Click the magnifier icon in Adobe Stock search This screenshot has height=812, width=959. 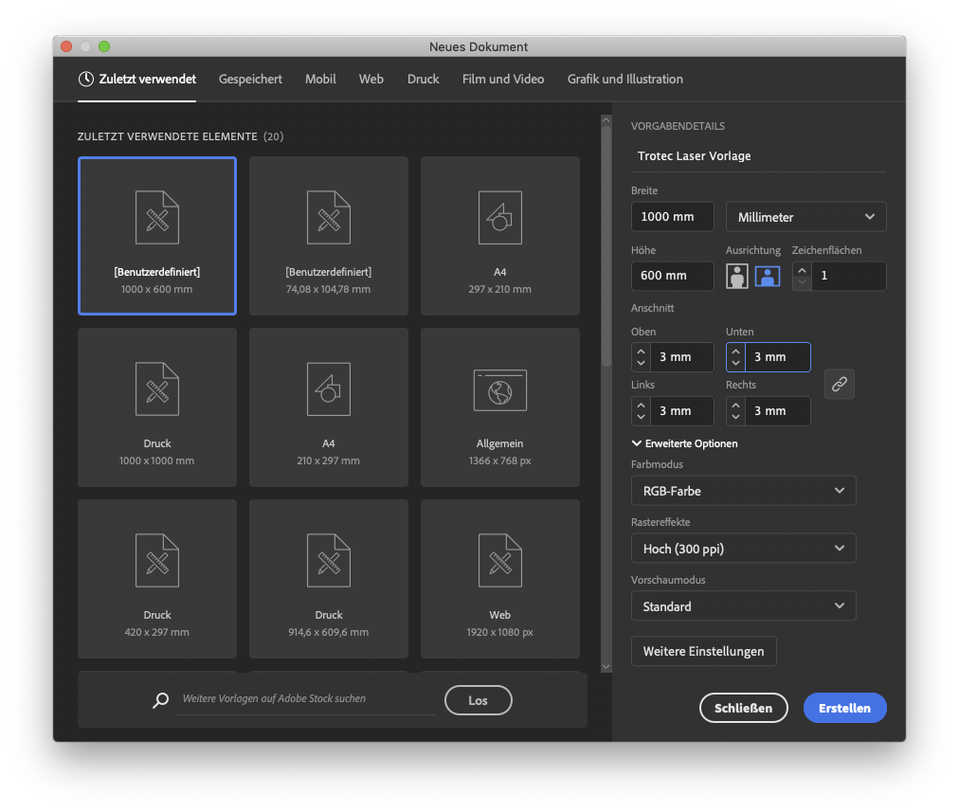(160, 700)
